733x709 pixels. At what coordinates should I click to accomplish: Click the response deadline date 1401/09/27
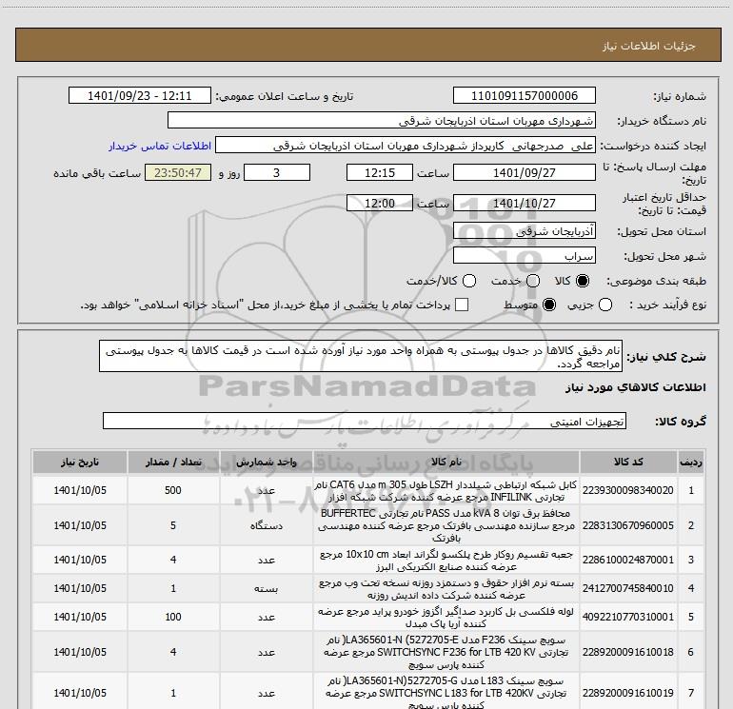[x=524, y=172]
